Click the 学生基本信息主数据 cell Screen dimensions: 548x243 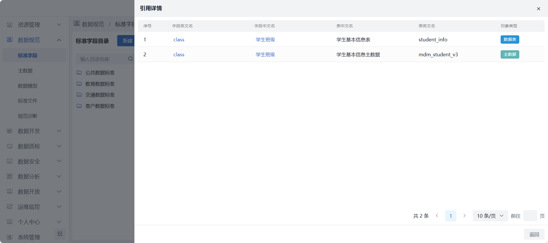[x=358, y=55]
